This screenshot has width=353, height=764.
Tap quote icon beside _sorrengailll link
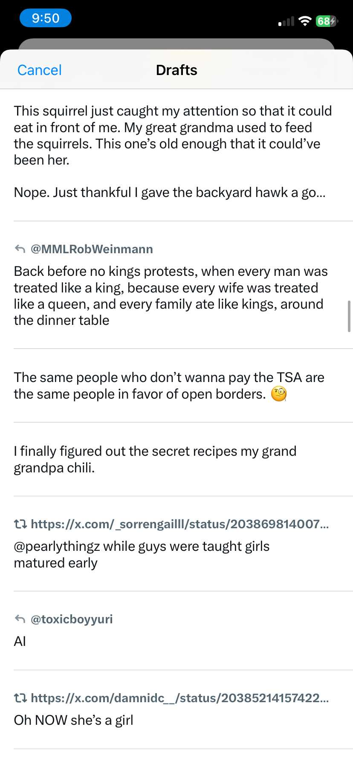pyautogui.click(x=20, y=524)
